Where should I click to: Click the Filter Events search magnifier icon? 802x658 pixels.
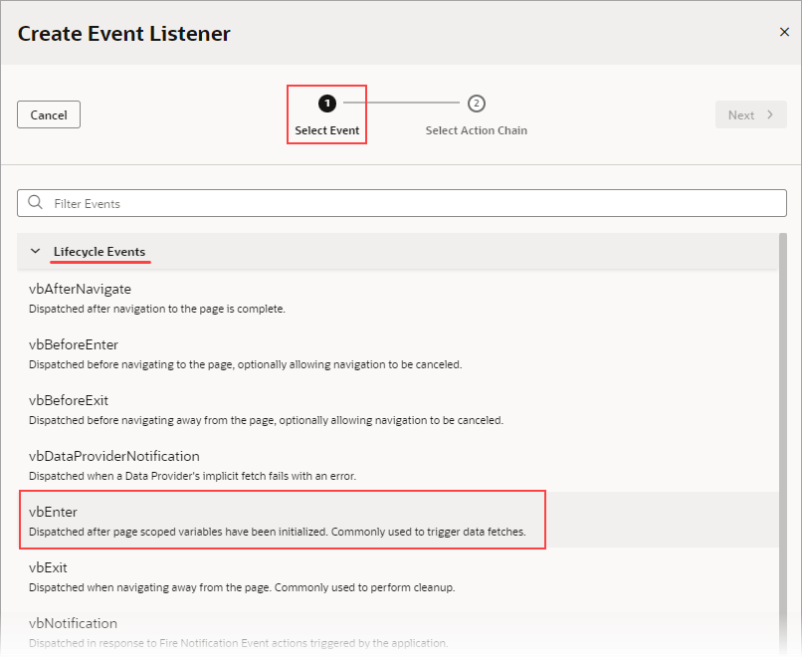click(35, 203)
